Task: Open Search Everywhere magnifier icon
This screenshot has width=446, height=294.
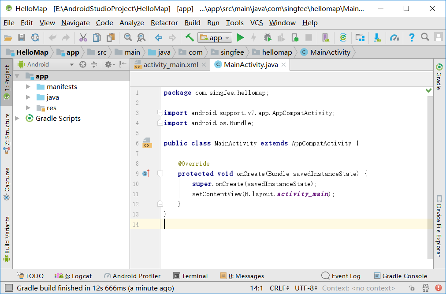Action: (x=424, y=37)
